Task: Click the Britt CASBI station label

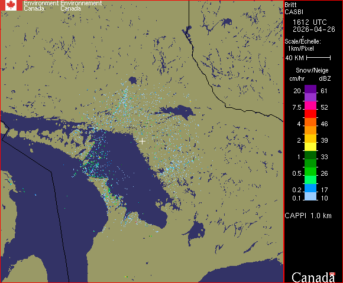Action: click(x=294, y=8)
